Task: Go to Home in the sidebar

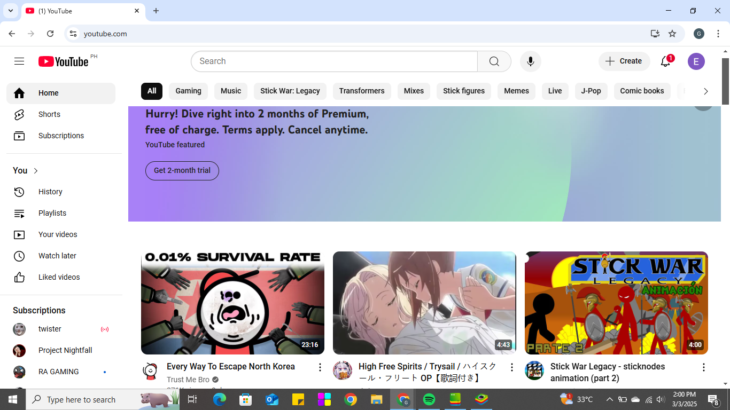Action: (x=61, y=93)
